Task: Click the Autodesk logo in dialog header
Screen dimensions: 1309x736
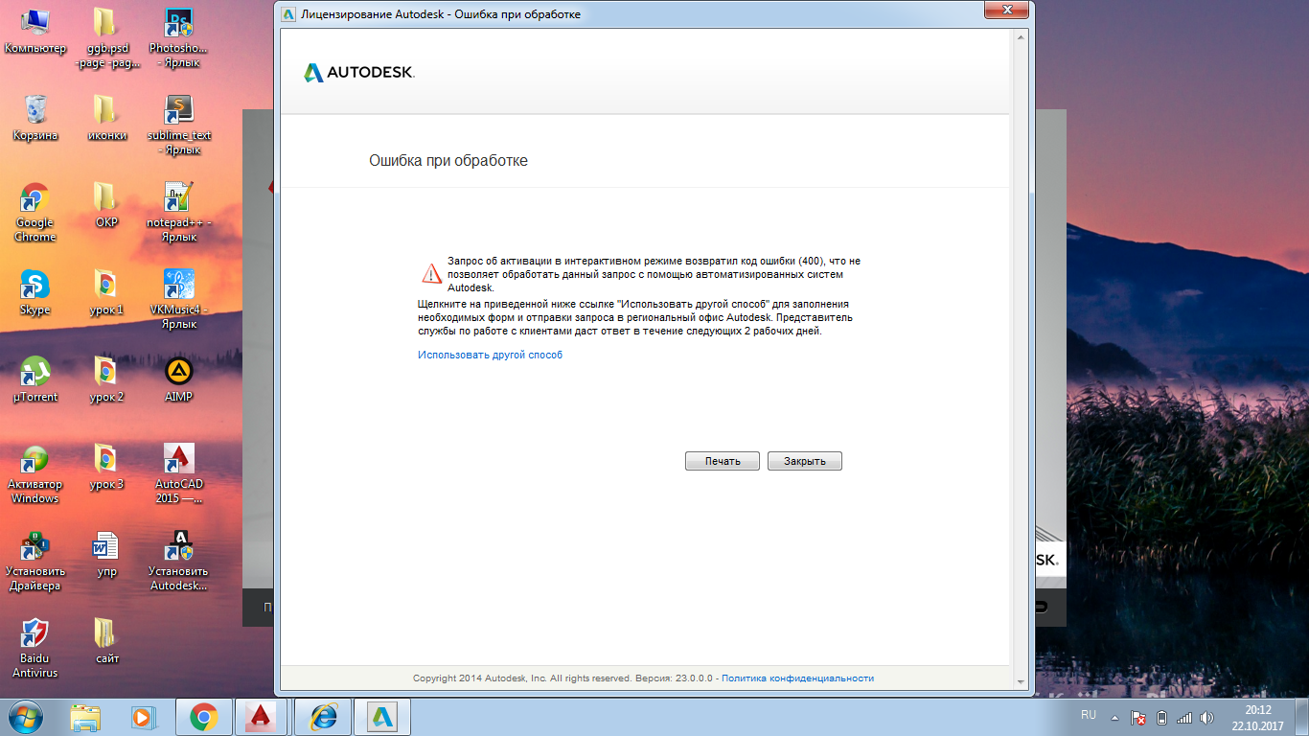Action: pyautogui.click(x=359, y=73)
